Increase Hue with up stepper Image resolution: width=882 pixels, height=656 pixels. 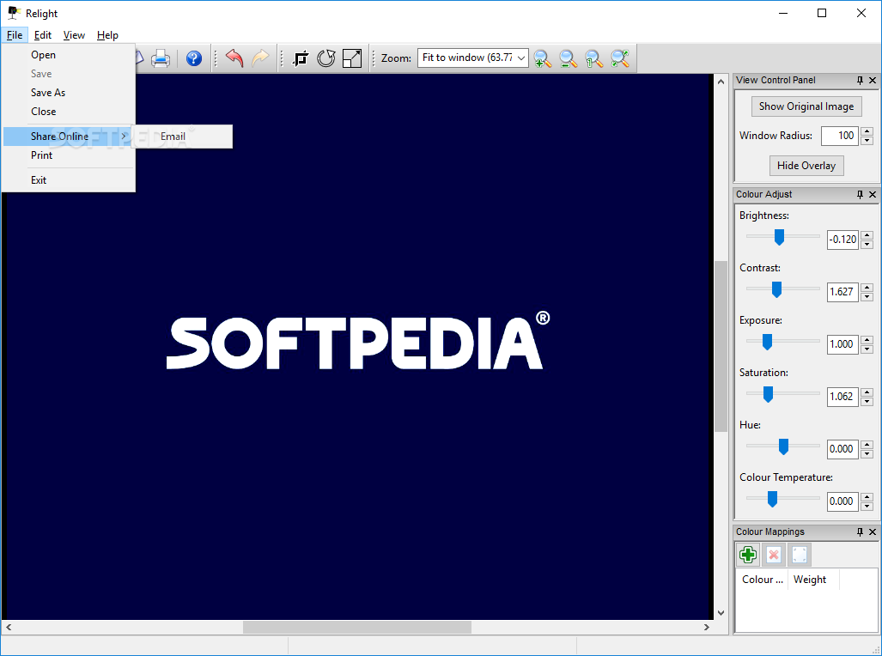(x=867, y=444)
